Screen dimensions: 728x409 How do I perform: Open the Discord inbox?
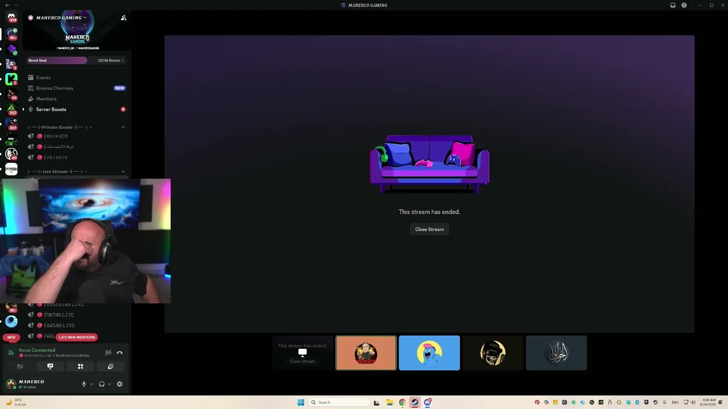click(673, 5)
